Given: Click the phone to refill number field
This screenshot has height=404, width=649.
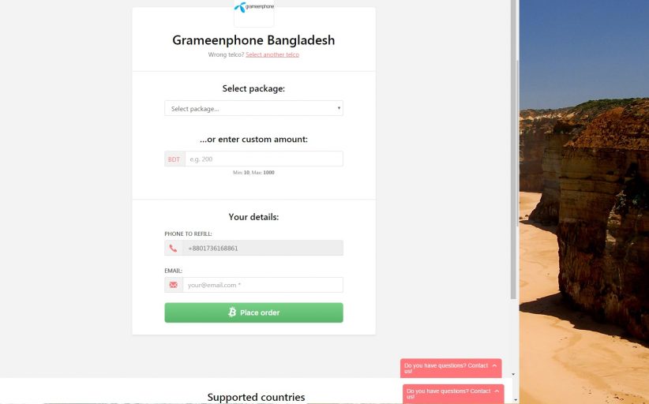Looking at the screenshot, I should click(x=263, y=248).
